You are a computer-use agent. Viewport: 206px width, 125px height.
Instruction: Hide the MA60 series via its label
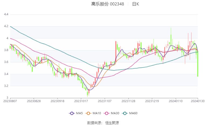133,113
